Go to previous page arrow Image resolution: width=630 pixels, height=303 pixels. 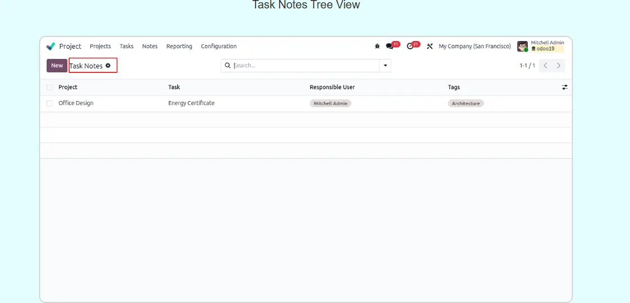point(545,66)
